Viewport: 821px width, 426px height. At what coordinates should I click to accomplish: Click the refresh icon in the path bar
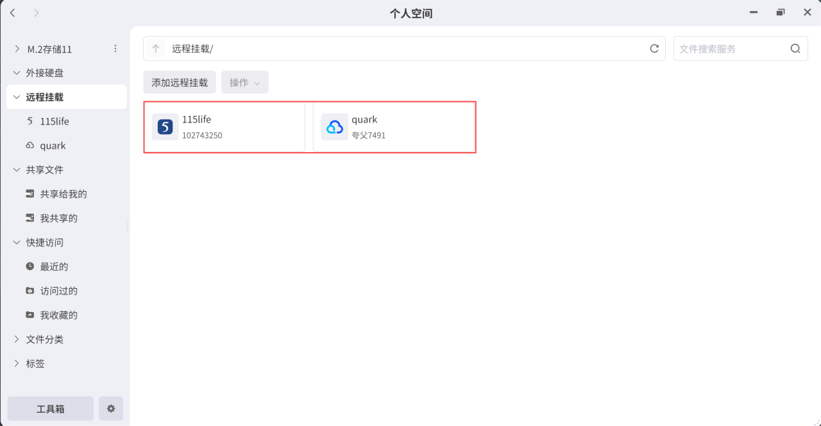tap(654, 49)
